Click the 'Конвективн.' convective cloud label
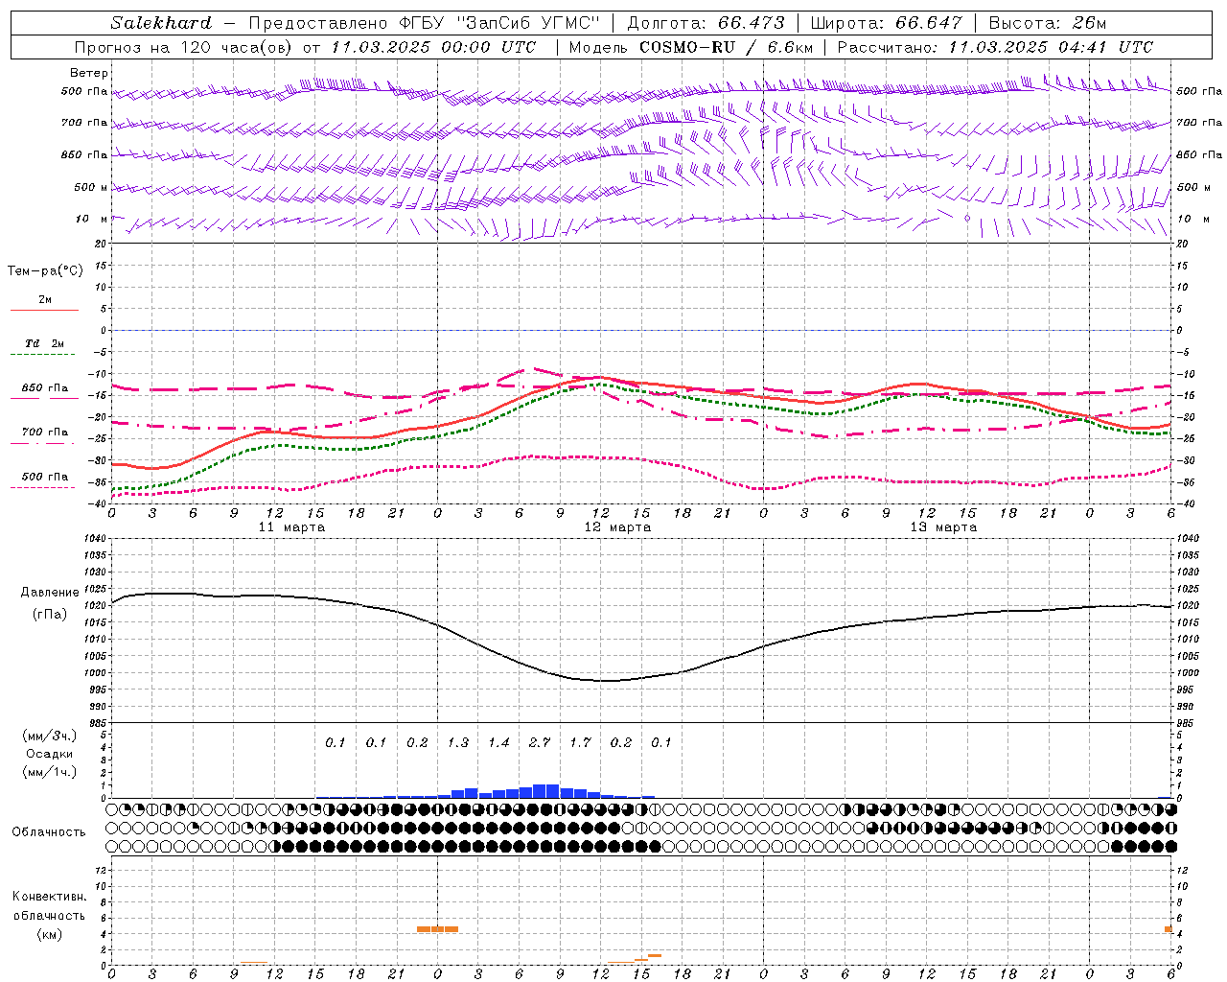This screenshot has width=1227, height=982. coord(49,897)
